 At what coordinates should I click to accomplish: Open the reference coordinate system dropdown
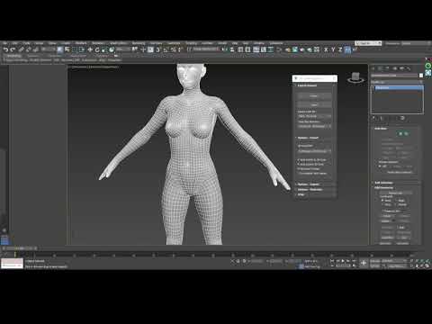(123, 49)
